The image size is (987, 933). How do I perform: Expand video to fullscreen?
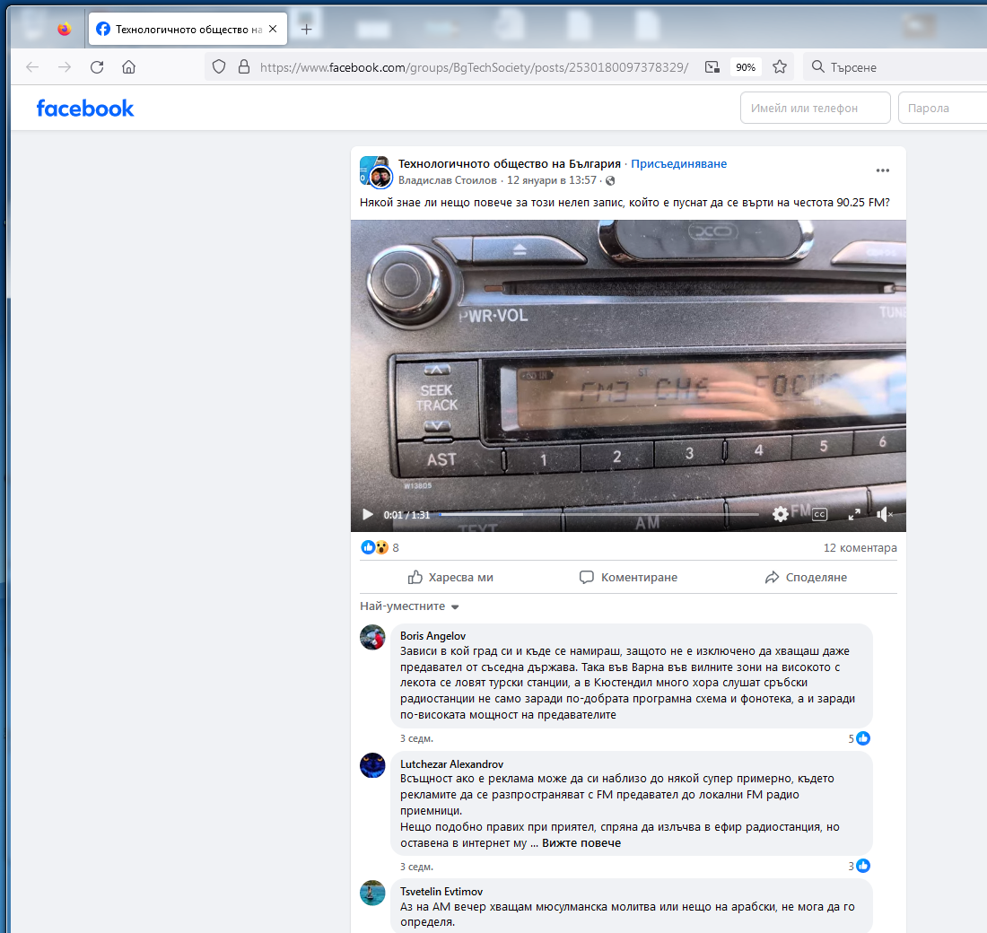click(854, 514)
